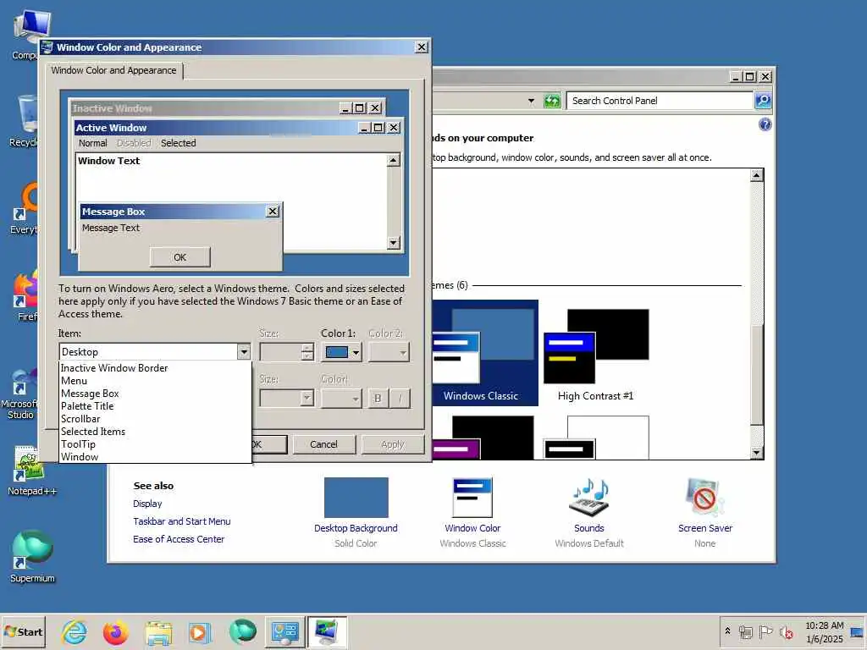The image size is (867, 650).
Task: Click the OK button in preview message box
Action: (179, 257)
